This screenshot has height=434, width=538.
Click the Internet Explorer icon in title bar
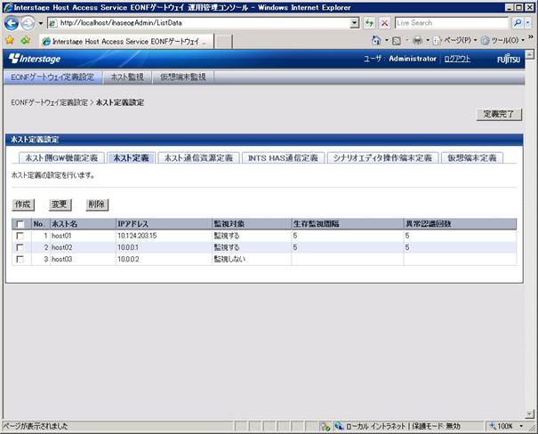(x=8, y=7)
